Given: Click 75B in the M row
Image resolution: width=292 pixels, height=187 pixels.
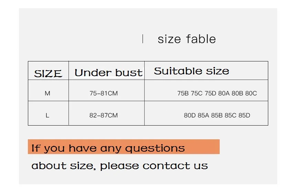Looking at the screenshot, I should coord(183,93).
